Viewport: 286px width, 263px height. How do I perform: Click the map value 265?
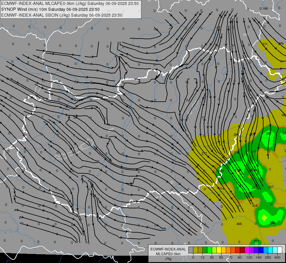[254, 187]
